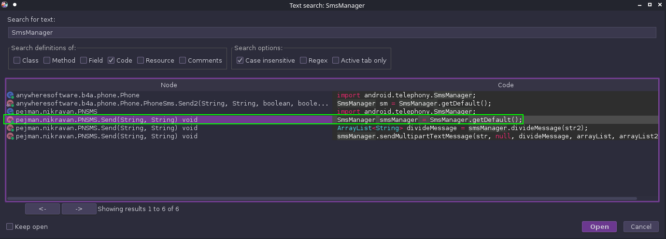Image resolution: width=666 pixels, height=239 pixels.
Task: Click the Code column header
Action: [506, 85]
